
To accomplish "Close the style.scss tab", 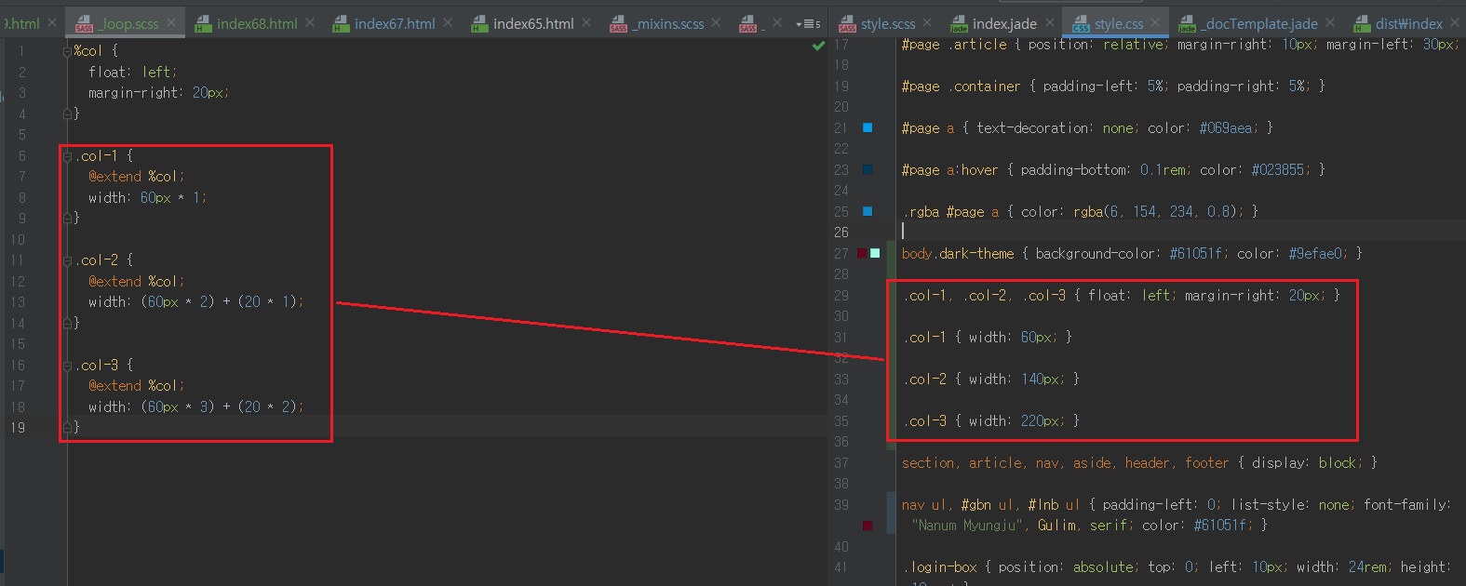I will 927,23.
